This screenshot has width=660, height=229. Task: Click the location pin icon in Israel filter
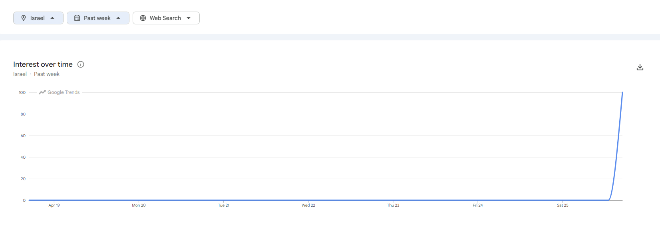tap(24, 18)
